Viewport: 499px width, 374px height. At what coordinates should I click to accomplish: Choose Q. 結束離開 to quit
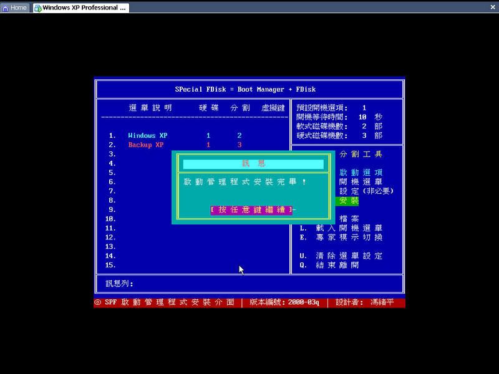pyautogui.click(x=329, y=265)
